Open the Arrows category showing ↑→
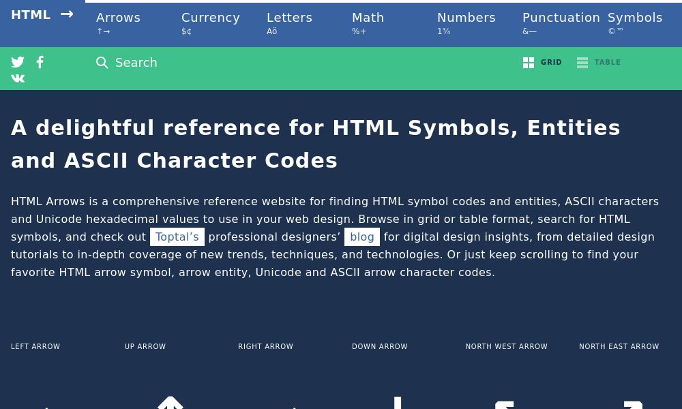Viewport: 682px width, 409px height. coord(118,22)
